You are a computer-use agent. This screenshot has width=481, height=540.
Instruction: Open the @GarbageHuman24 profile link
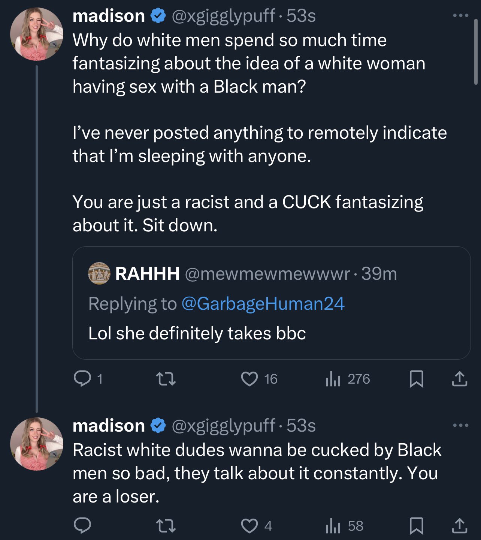(263, 304)
